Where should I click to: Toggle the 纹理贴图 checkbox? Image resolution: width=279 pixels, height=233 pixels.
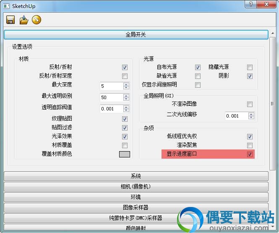(125, 119)
